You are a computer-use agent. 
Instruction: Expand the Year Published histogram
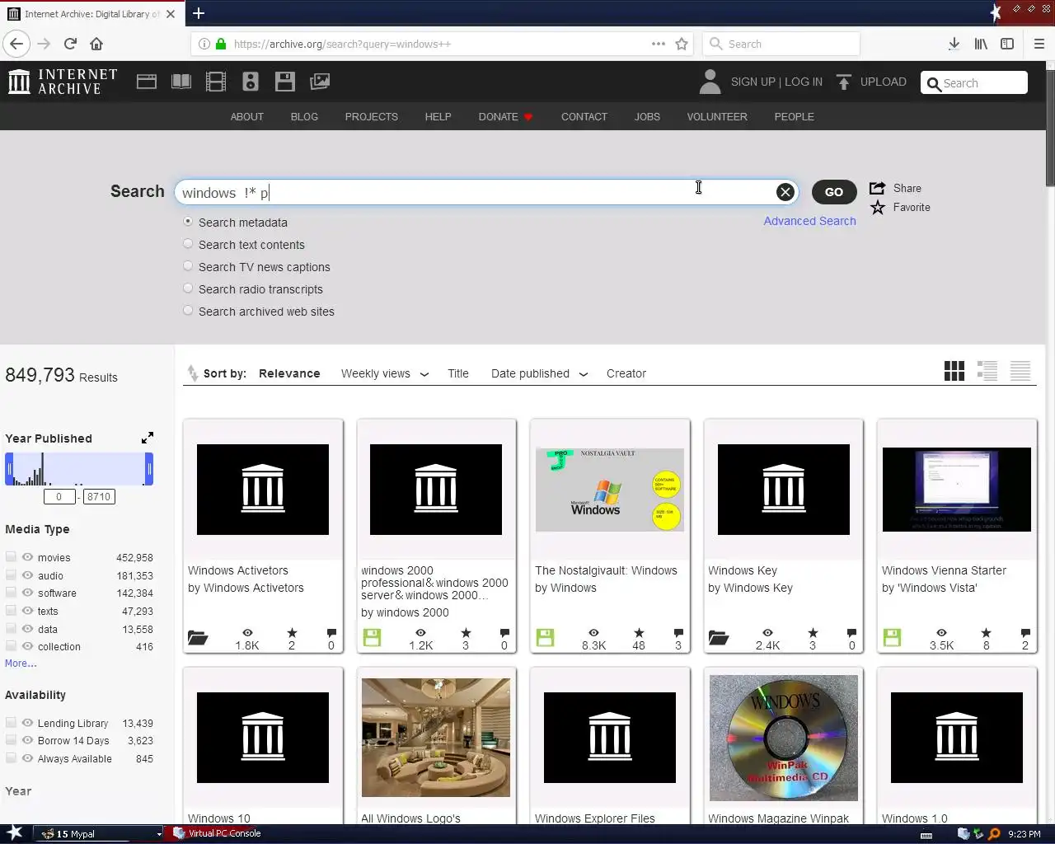pyautogui.click(x=148, y=438)
